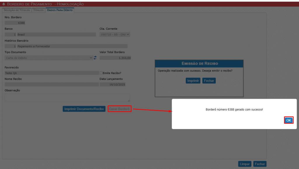Switch to the Seleção de Títulos tab
This screenshot has height=169, width=299.
(17, 10)
